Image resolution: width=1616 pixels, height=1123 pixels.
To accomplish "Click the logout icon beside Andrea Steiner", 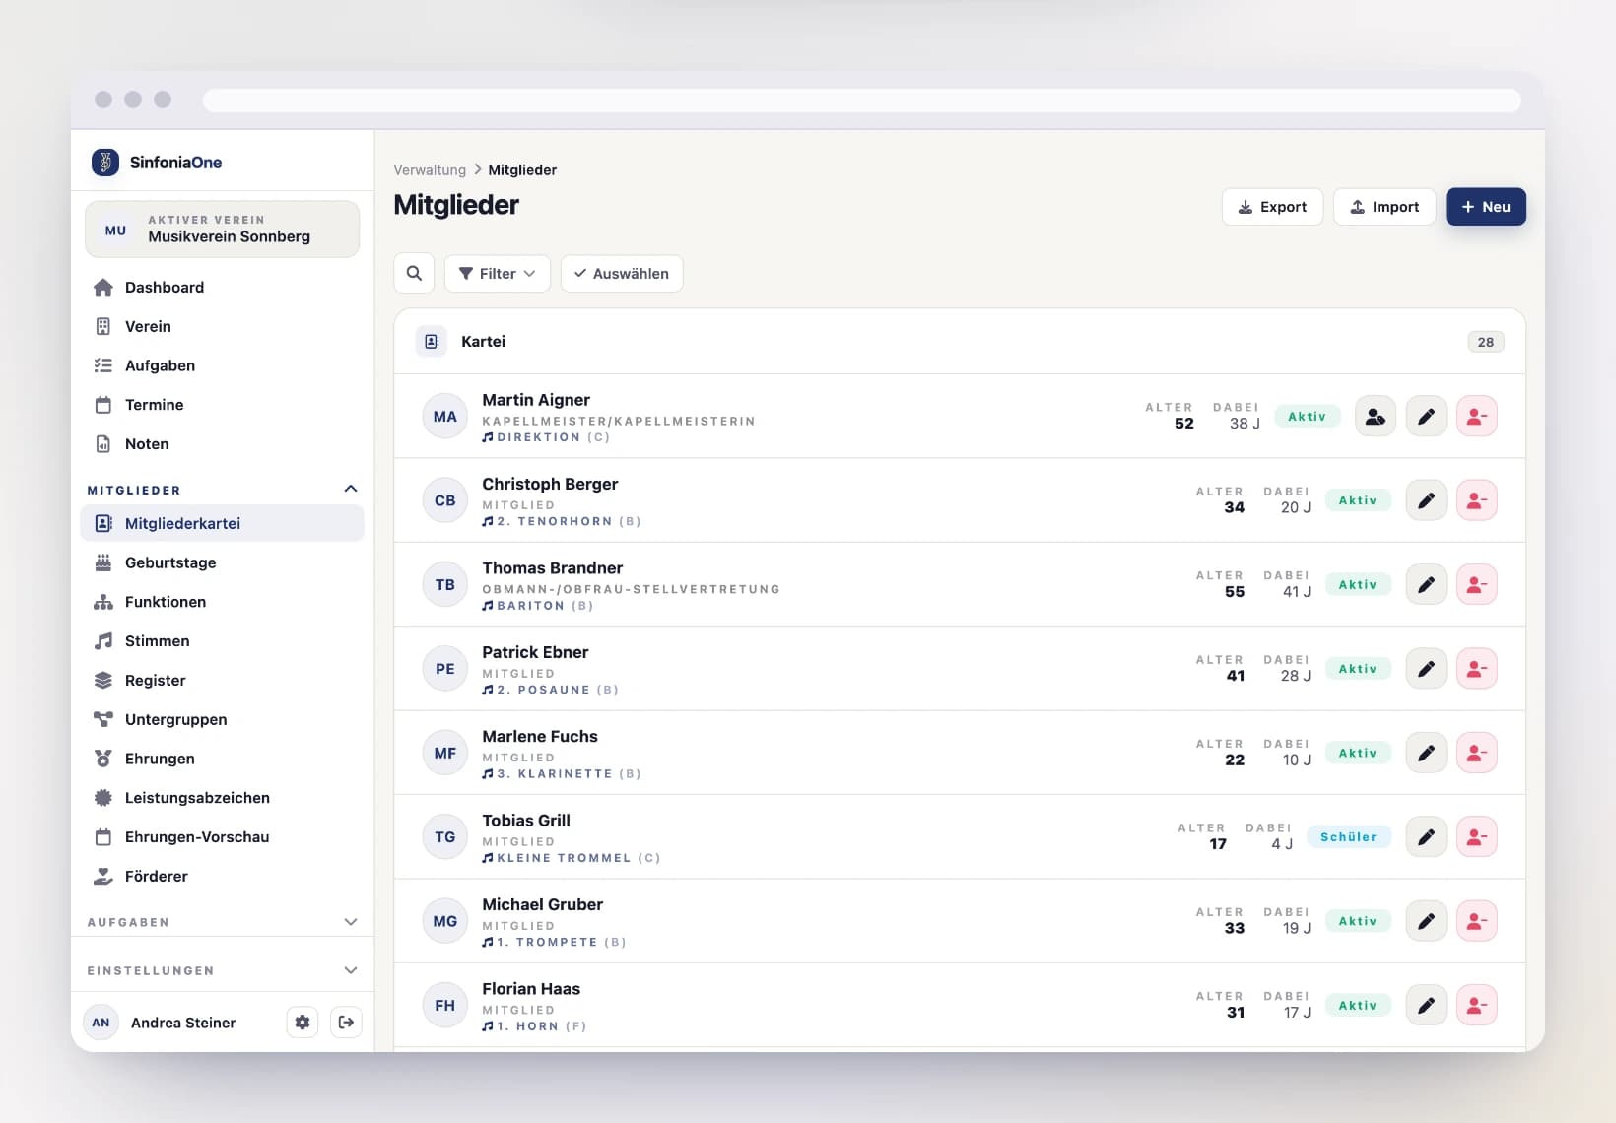I will point(346,1023).
